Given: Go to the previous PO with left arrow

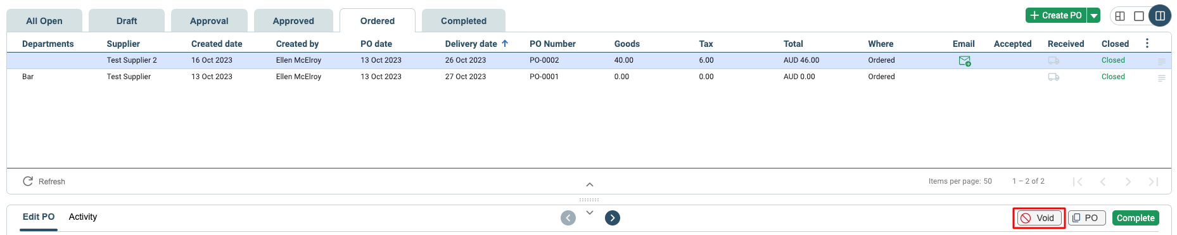Looking at the screenshot, I should pyautogui.click(x=568, y=218).
